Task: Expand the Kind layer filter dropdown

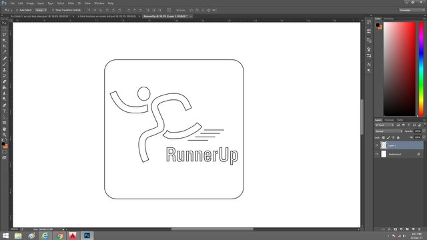Action: [384, 125]
